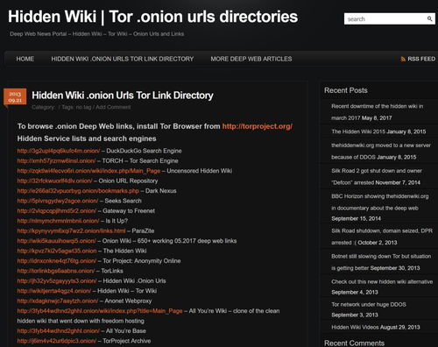The width and height of the screenshot is (438, 347).
Task: Open the site title Hidden Wiki heading
Action: (152, 17)
